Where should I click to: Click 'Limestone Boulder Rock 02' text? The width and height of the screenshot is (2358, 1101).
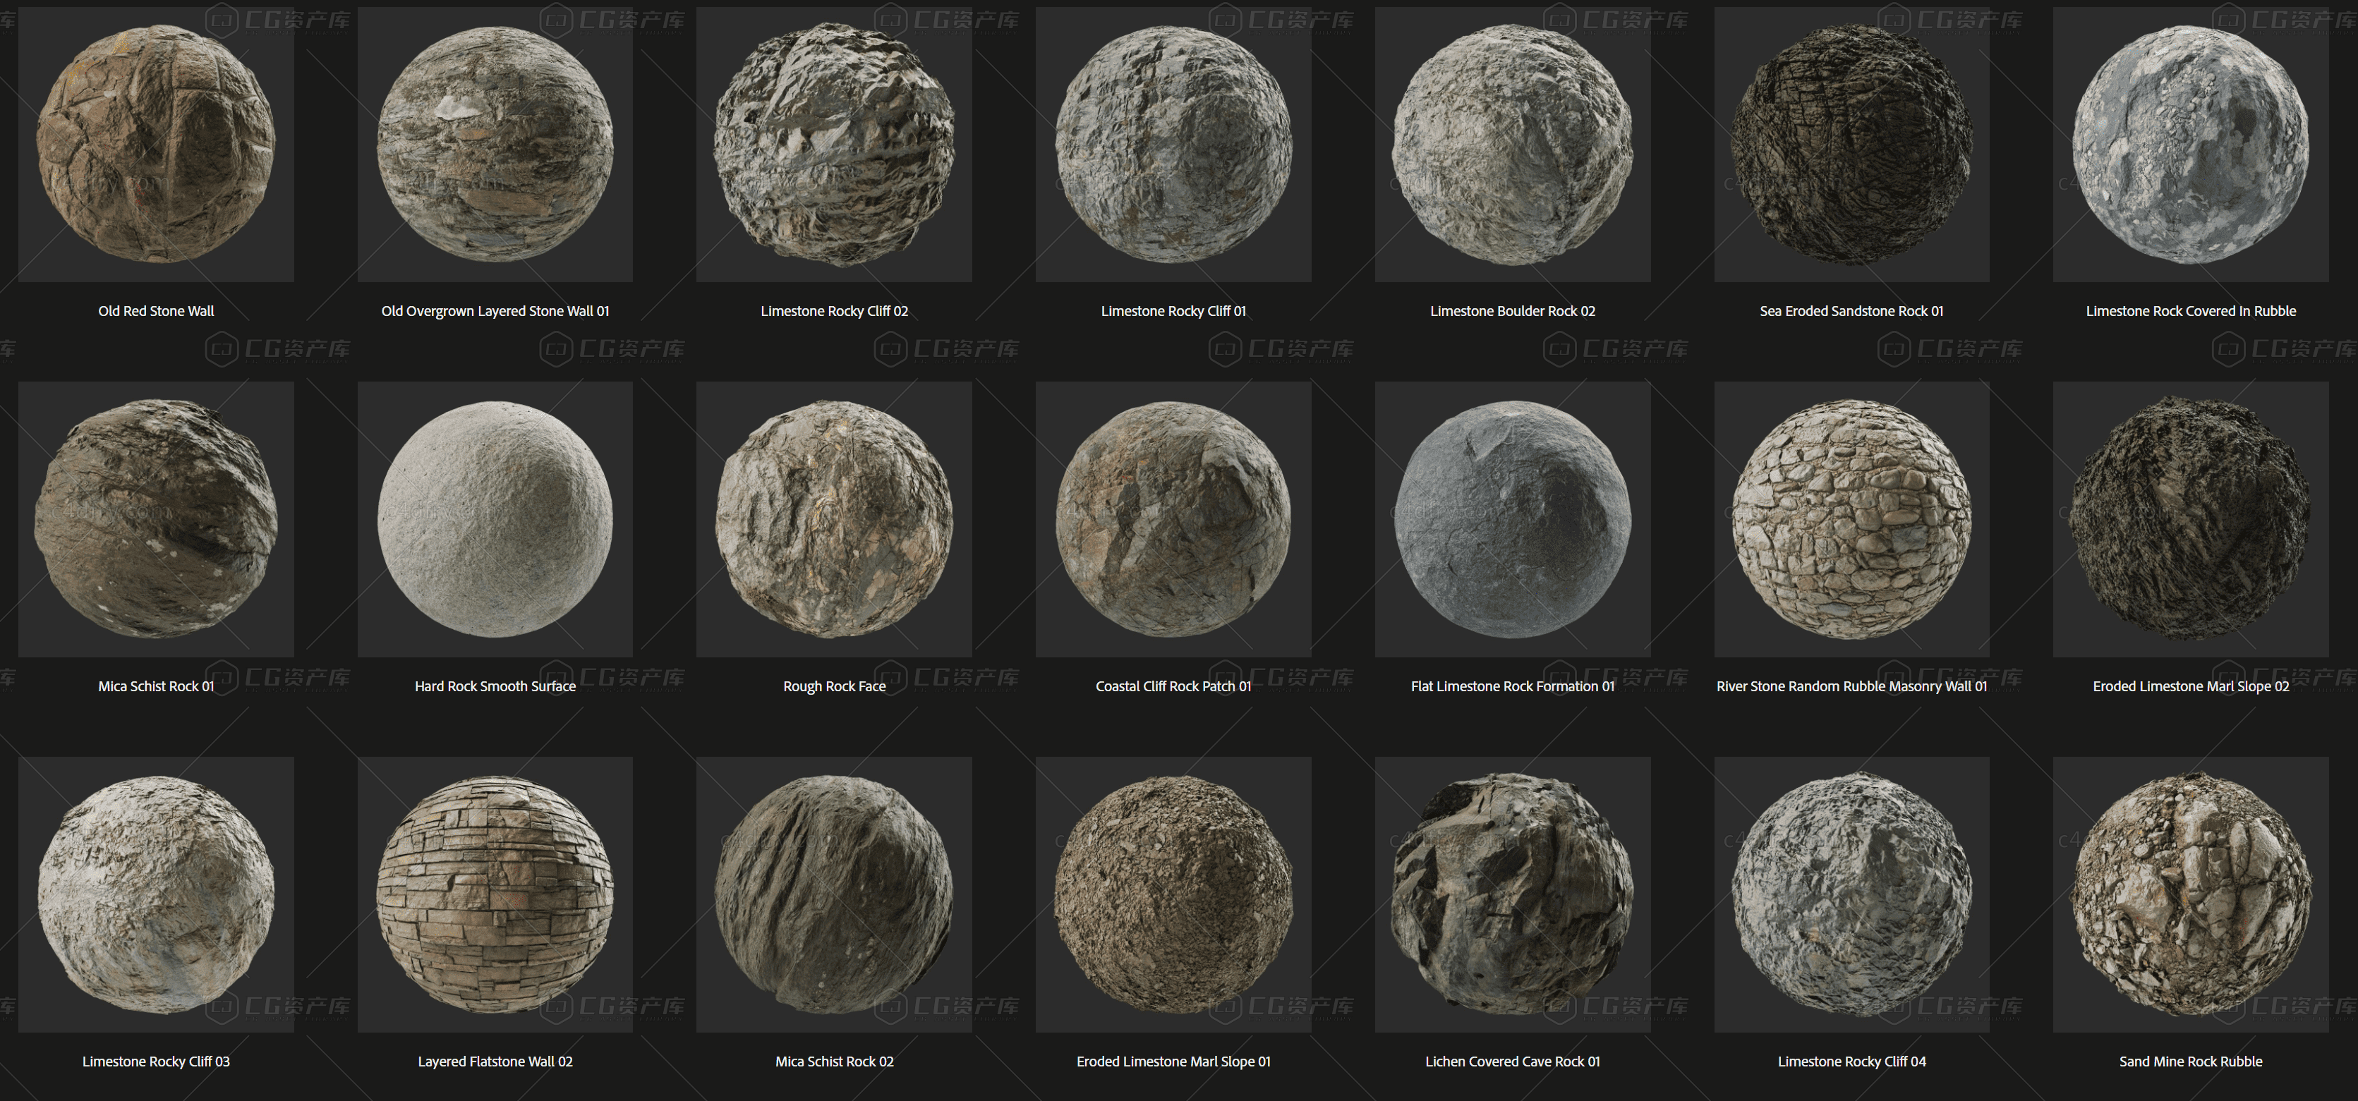coord(1512,311)
